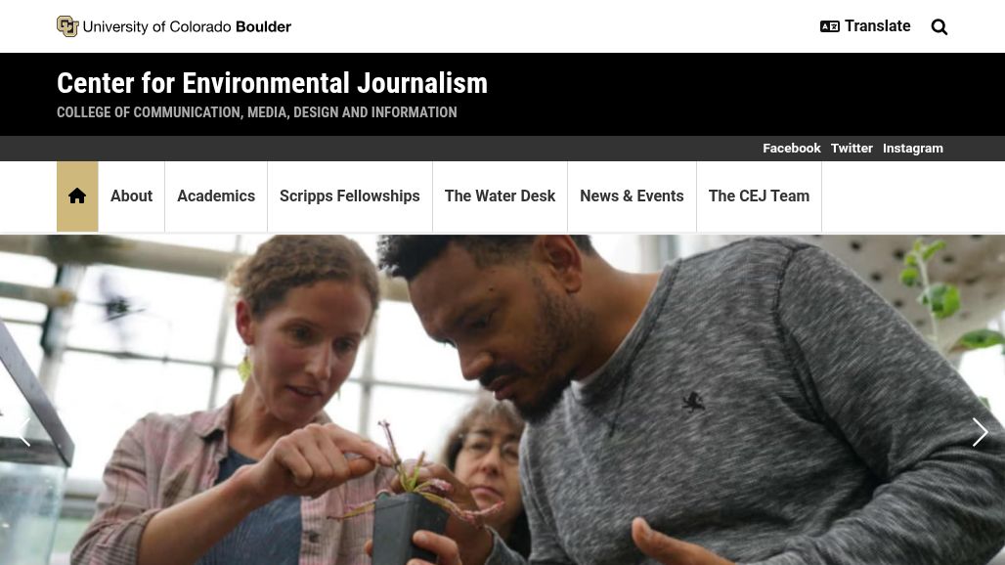Click the Home icon in navigation bar

77,196
